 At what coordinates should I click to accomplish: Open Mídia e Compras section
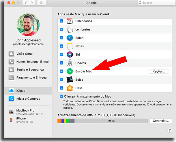(x=28, y=99)
